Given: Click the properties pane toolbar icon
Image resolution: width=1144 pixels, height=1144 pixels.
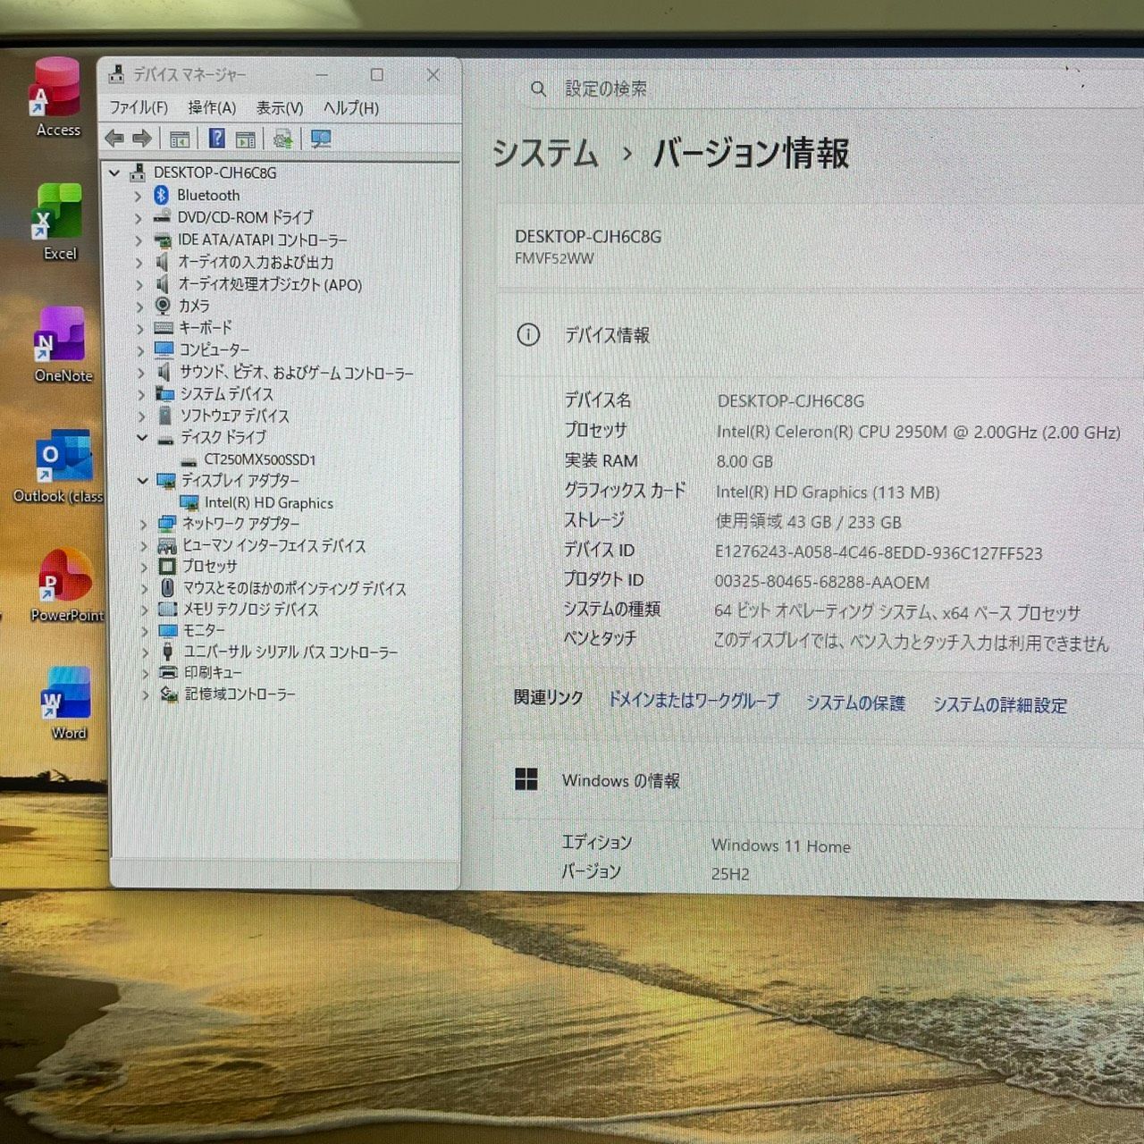Looking at the screenshot, I should 246,139.
